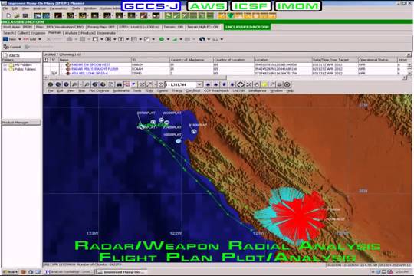414x276 pixels.
Task: Click the diamond shape icon on map toolbar
Action: point(240,84)
